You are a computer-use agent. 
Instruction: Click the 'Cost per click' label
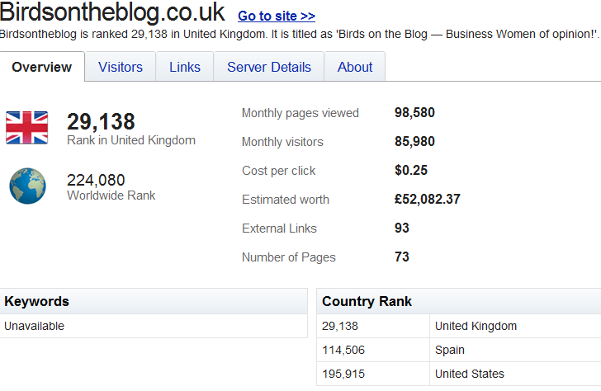click(x=279, y=171)
